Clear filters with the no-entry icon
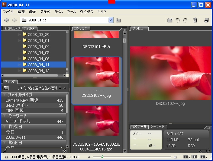 coord(65,151)
